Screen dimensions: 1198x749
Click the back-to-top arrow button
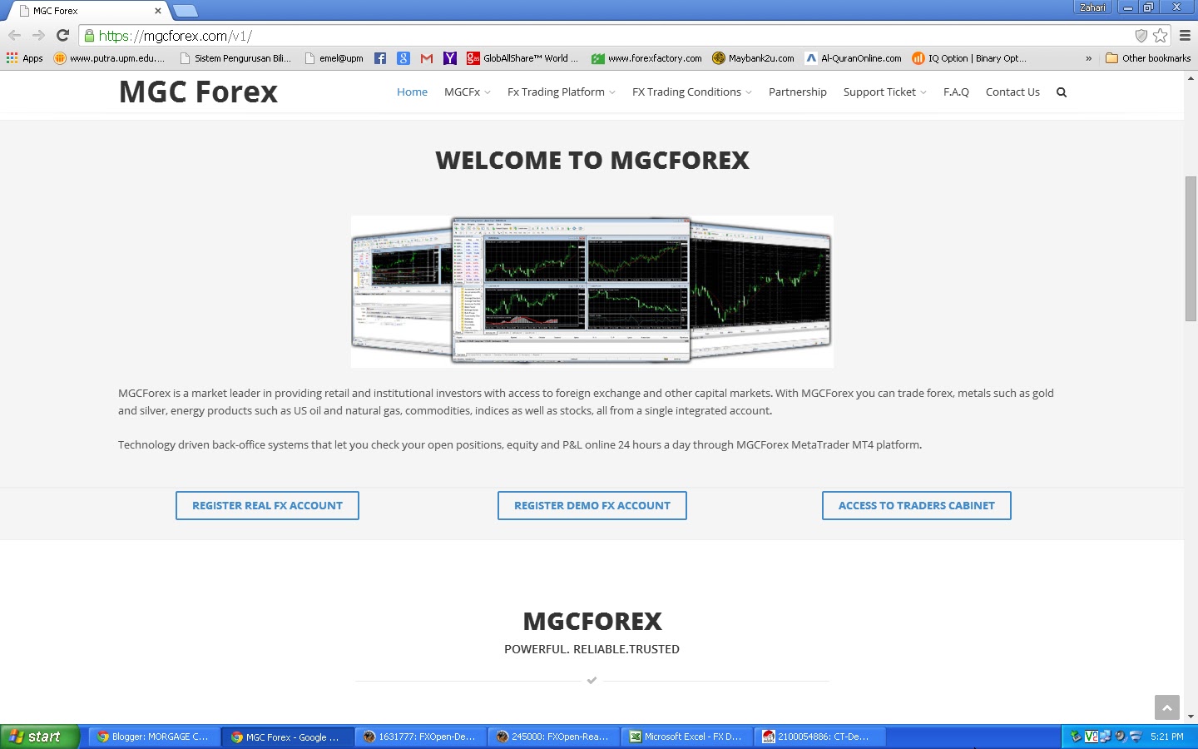1167,707
